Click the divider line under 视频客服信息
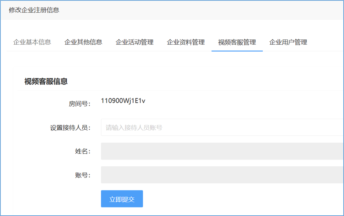This screenshot has height=216, width=344. coord(180,90)
